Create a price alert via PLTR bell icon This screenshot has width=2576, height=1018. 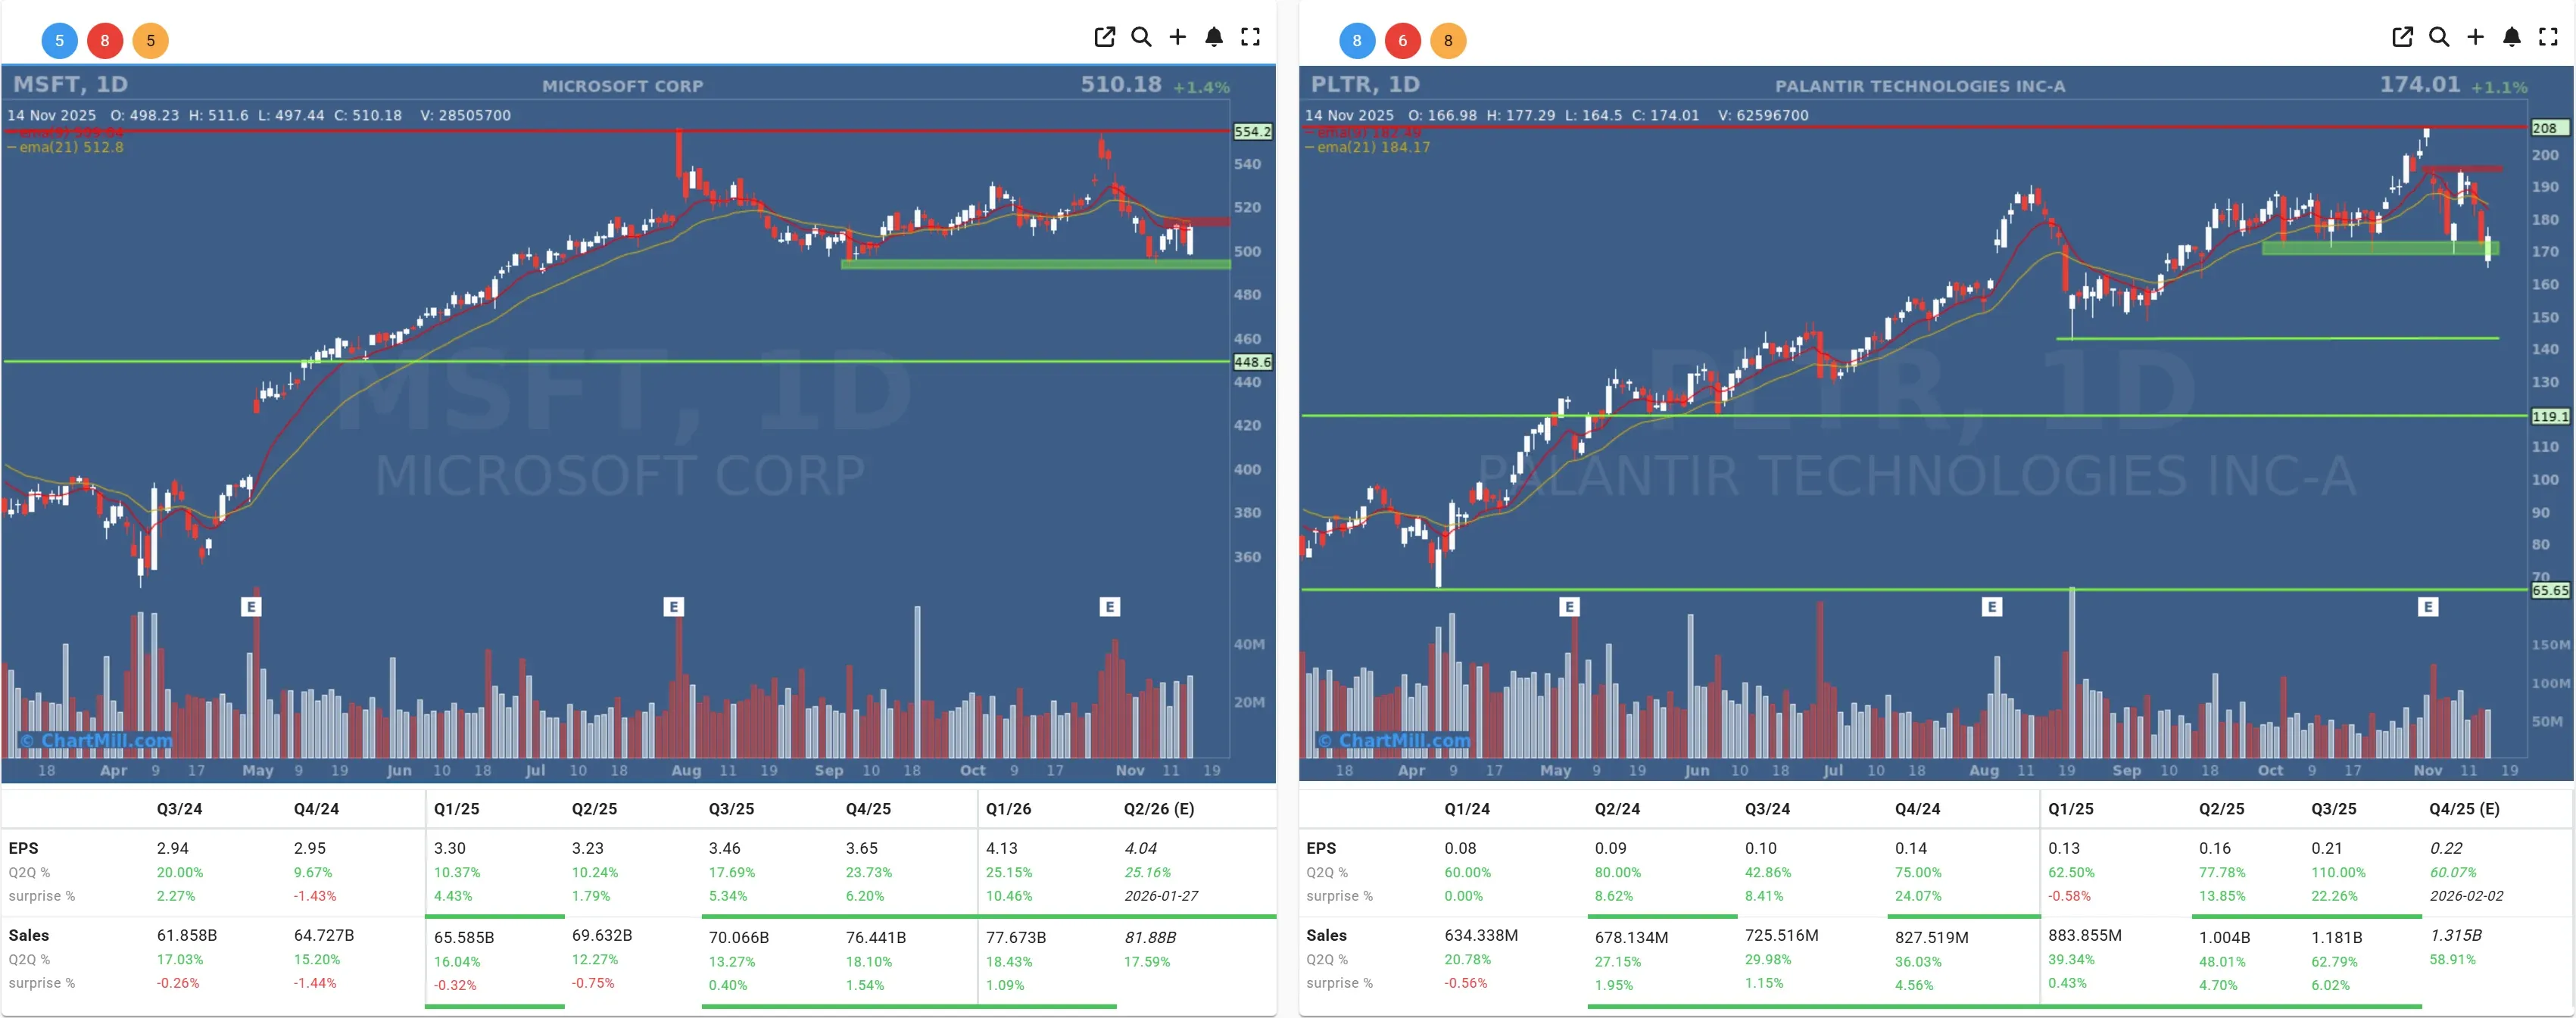click(2511, 37)
